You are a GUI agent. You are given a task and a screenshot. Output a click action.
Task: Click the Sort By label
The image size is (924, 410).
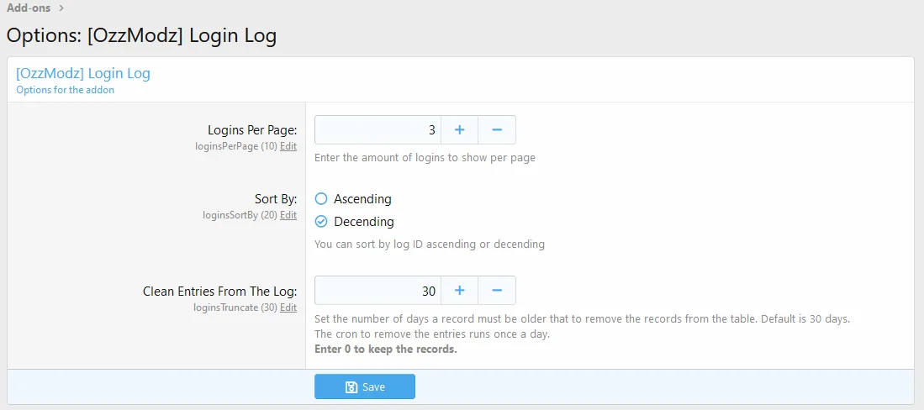tap(276, 199)
